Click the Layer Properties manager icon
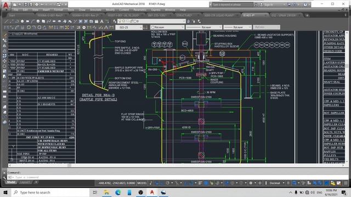Image resolution: width=351 pixels, height=197 pixels. [115, 21]
